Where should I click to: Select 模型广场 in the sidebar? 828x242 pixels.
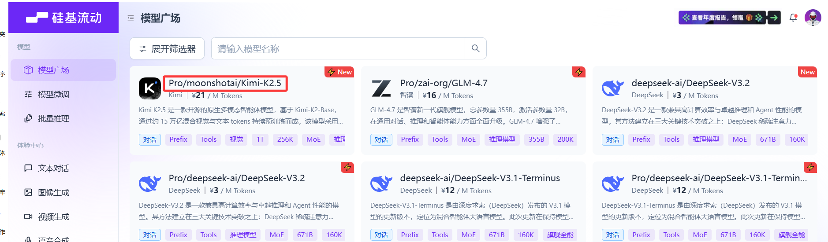coord(63,70)
